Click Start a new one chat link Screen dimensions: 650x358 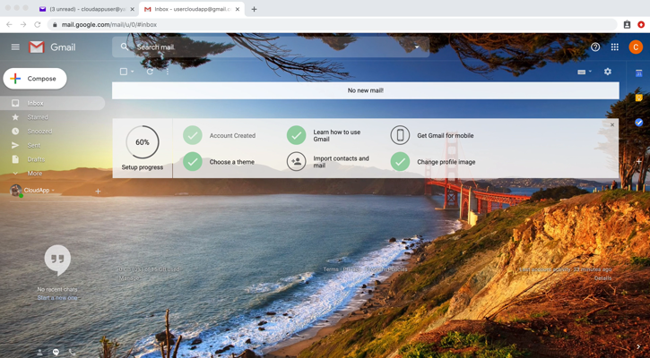tap(57, 298)
